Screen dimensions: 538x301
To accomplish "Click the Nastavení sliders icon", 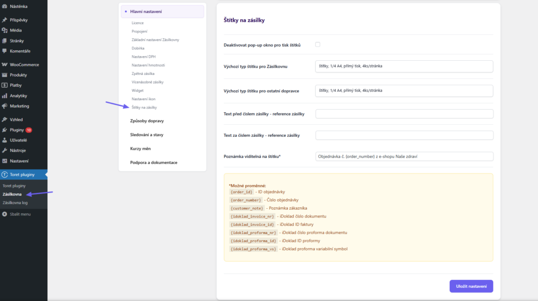I will (x=4, y=161).
